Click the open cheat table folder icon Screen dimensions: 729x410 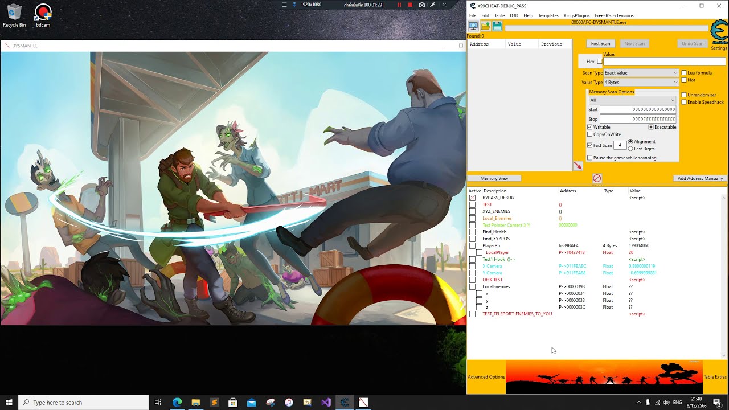coord(485,26)
